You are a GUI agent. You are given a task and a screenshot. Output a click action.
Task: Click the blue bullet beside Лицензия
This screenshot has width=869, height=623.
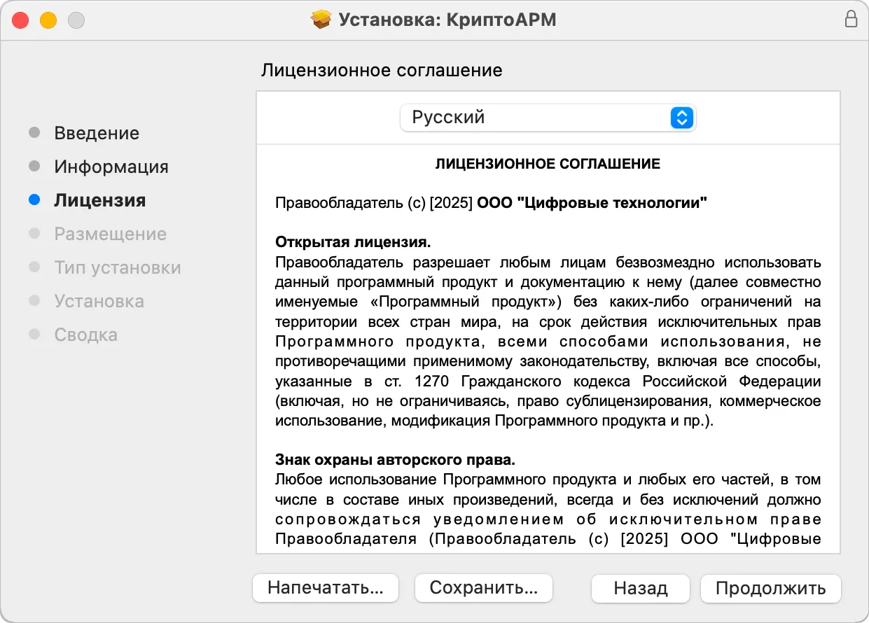(x=33, y=199)
